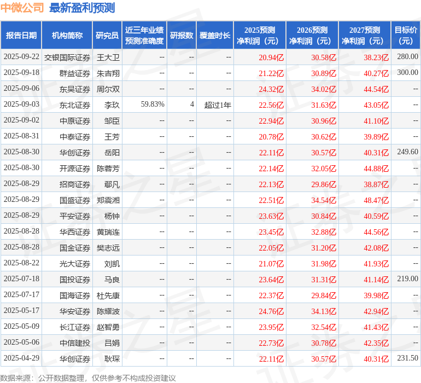
Task: Click the 2025预测净利润 column header
Action: [x=260, y=35]
